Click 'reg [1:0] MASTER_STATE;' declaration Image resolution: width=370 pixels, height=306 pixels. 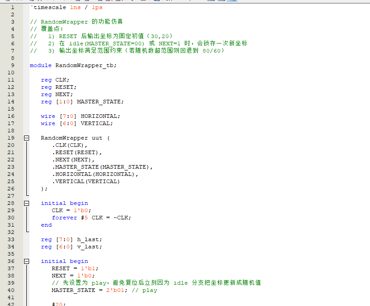click(82, 102)
